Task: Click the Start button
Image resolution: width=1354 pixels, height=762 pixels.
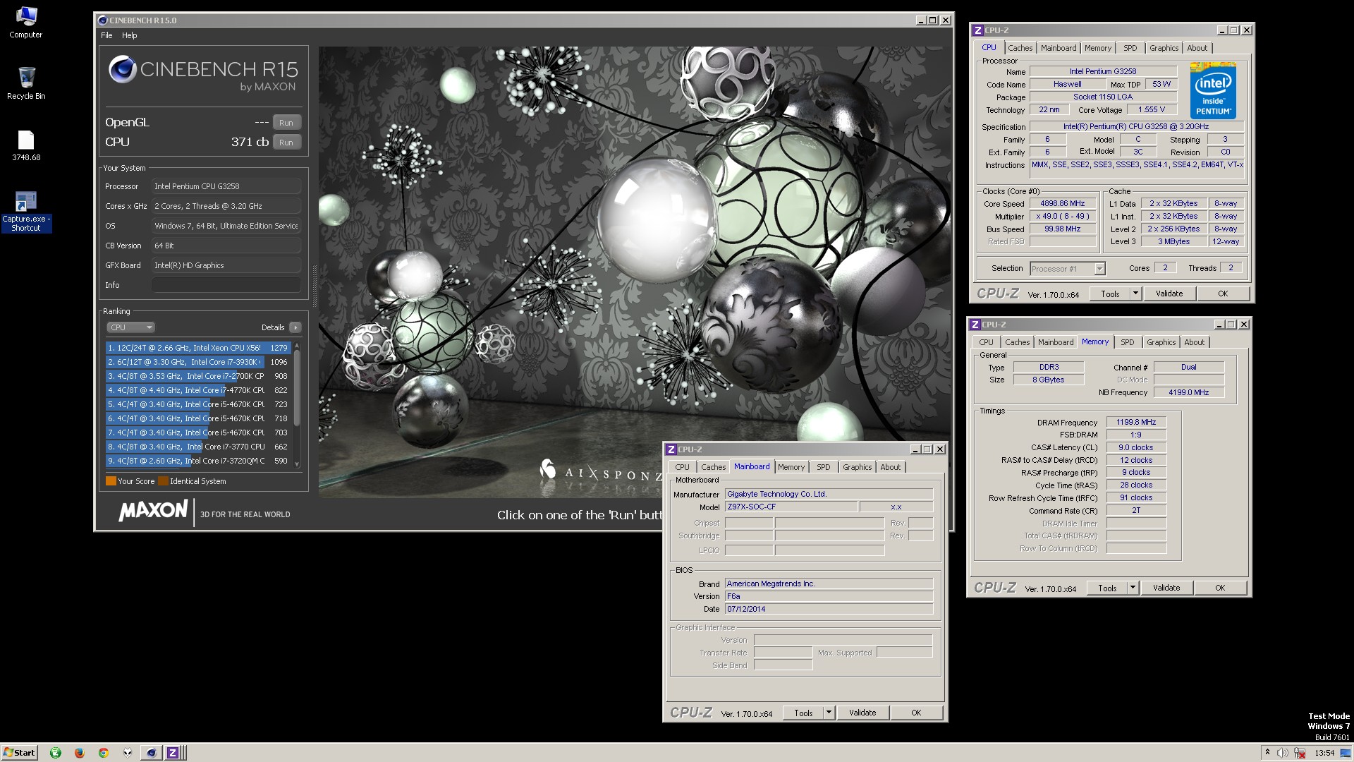Action: pyautogui.click(x=19, y=753)
